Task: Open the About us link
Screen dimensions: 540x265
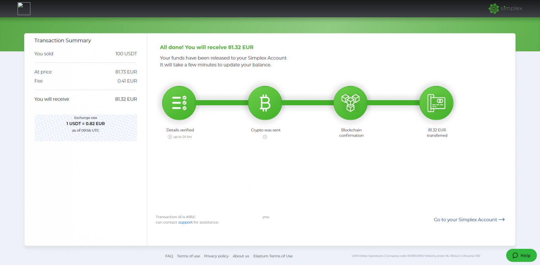Action: 241,256
